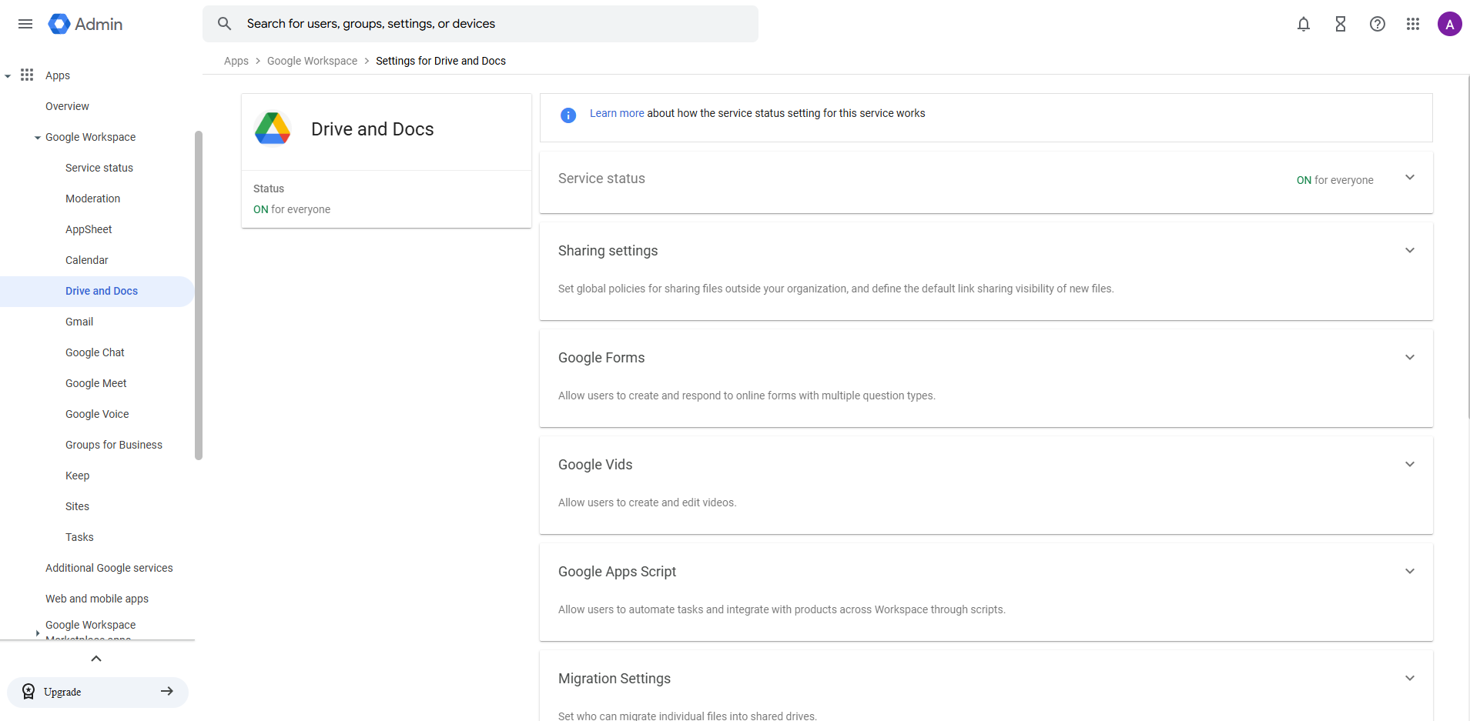Open Overview in the sidebar
The width and height of the screenshot is (1470, 721).
(67, 106)
